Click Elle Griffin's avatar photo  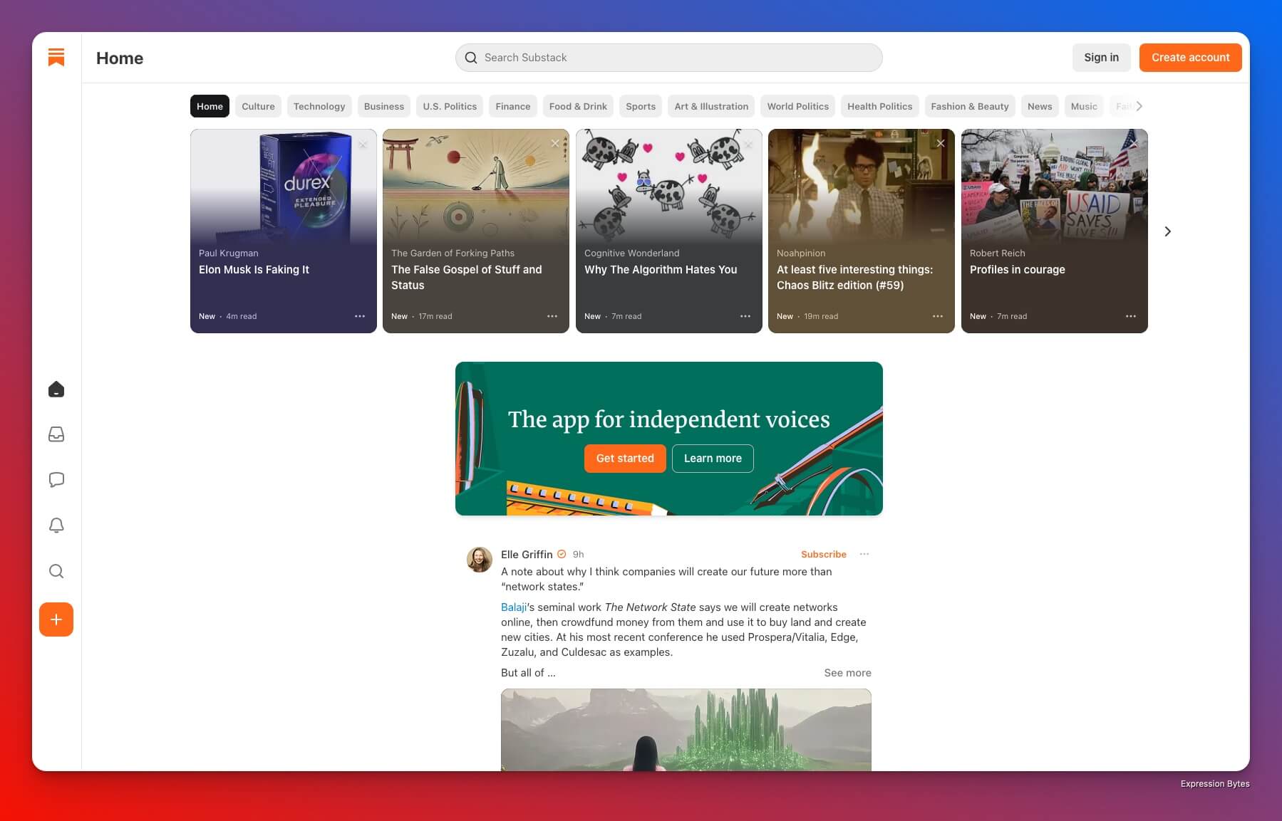pos(480,560)
